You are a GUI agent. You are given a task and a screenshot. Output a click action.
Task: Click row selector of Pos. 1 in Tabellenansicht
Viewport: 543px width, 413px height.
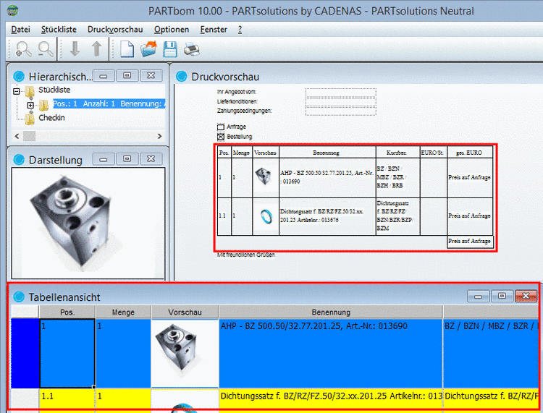tap(25, 353)
